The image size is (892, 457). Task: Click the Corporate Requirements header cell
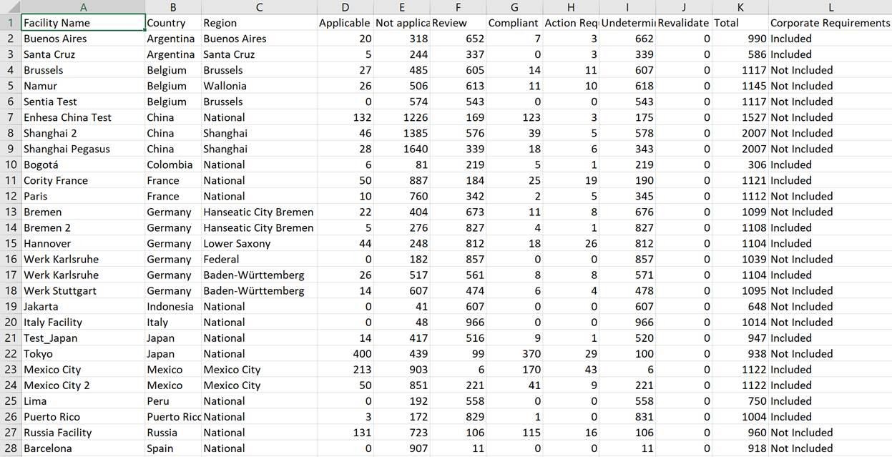[830, 23]
